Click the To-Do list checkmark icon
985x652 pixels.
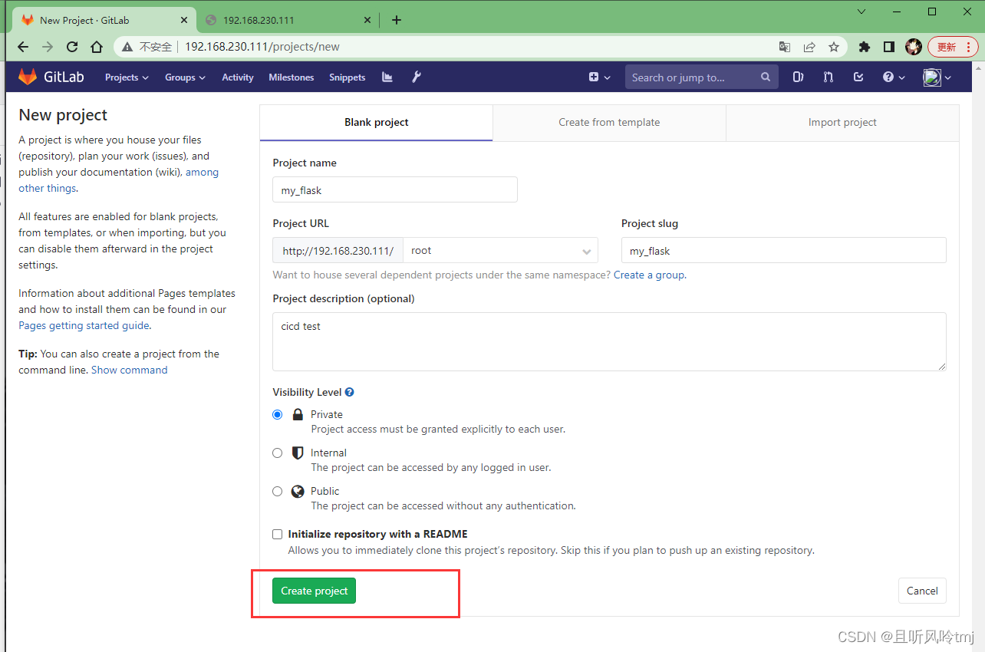[x=858, y=77]
